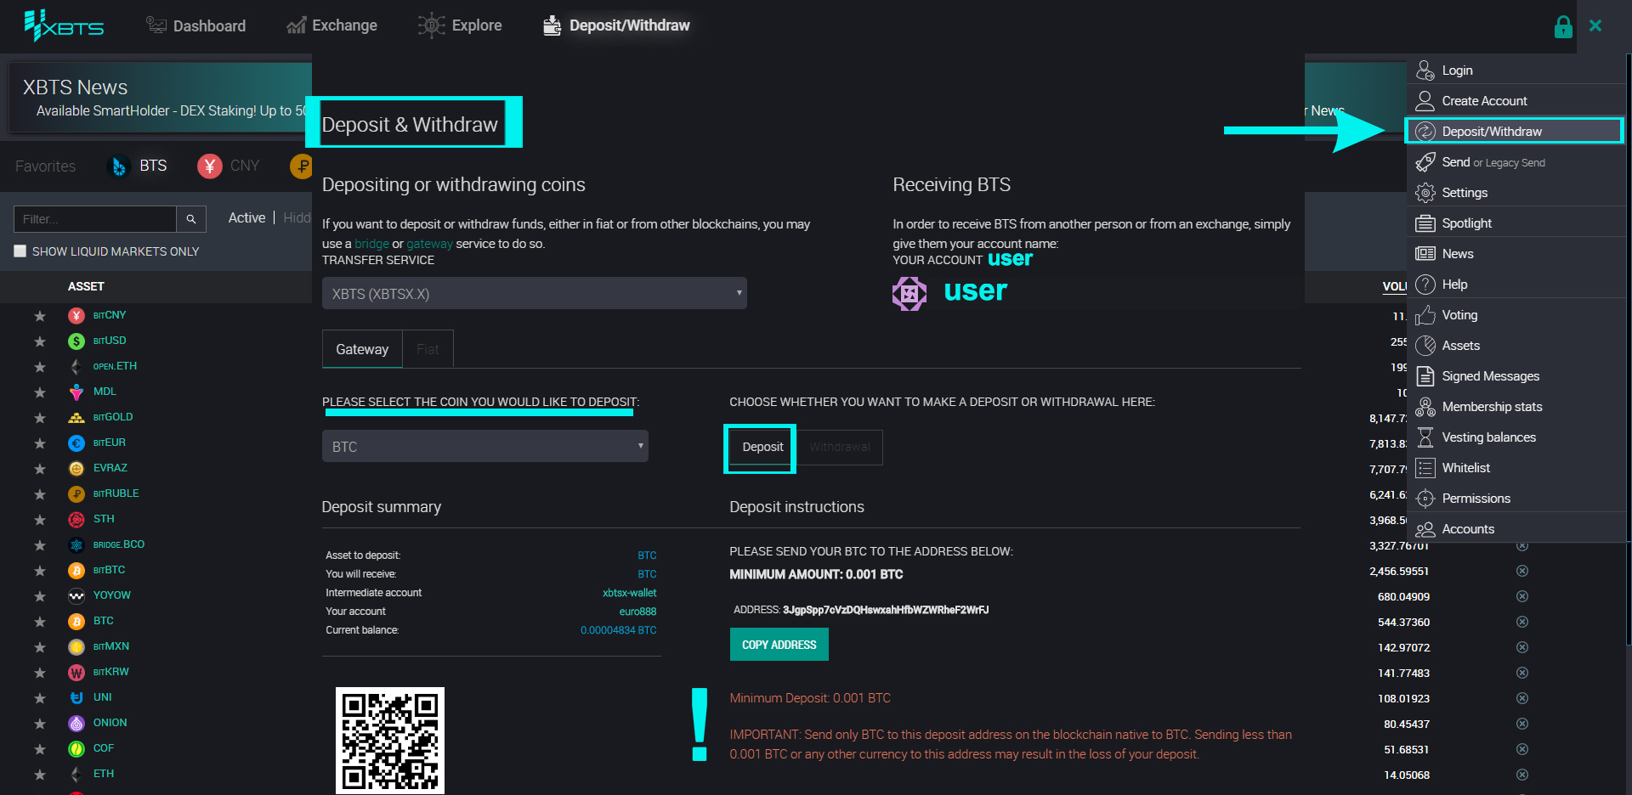1632x795 pixels.
Task: Sort by the ASSET column header
Action: (x=86, y=286)
